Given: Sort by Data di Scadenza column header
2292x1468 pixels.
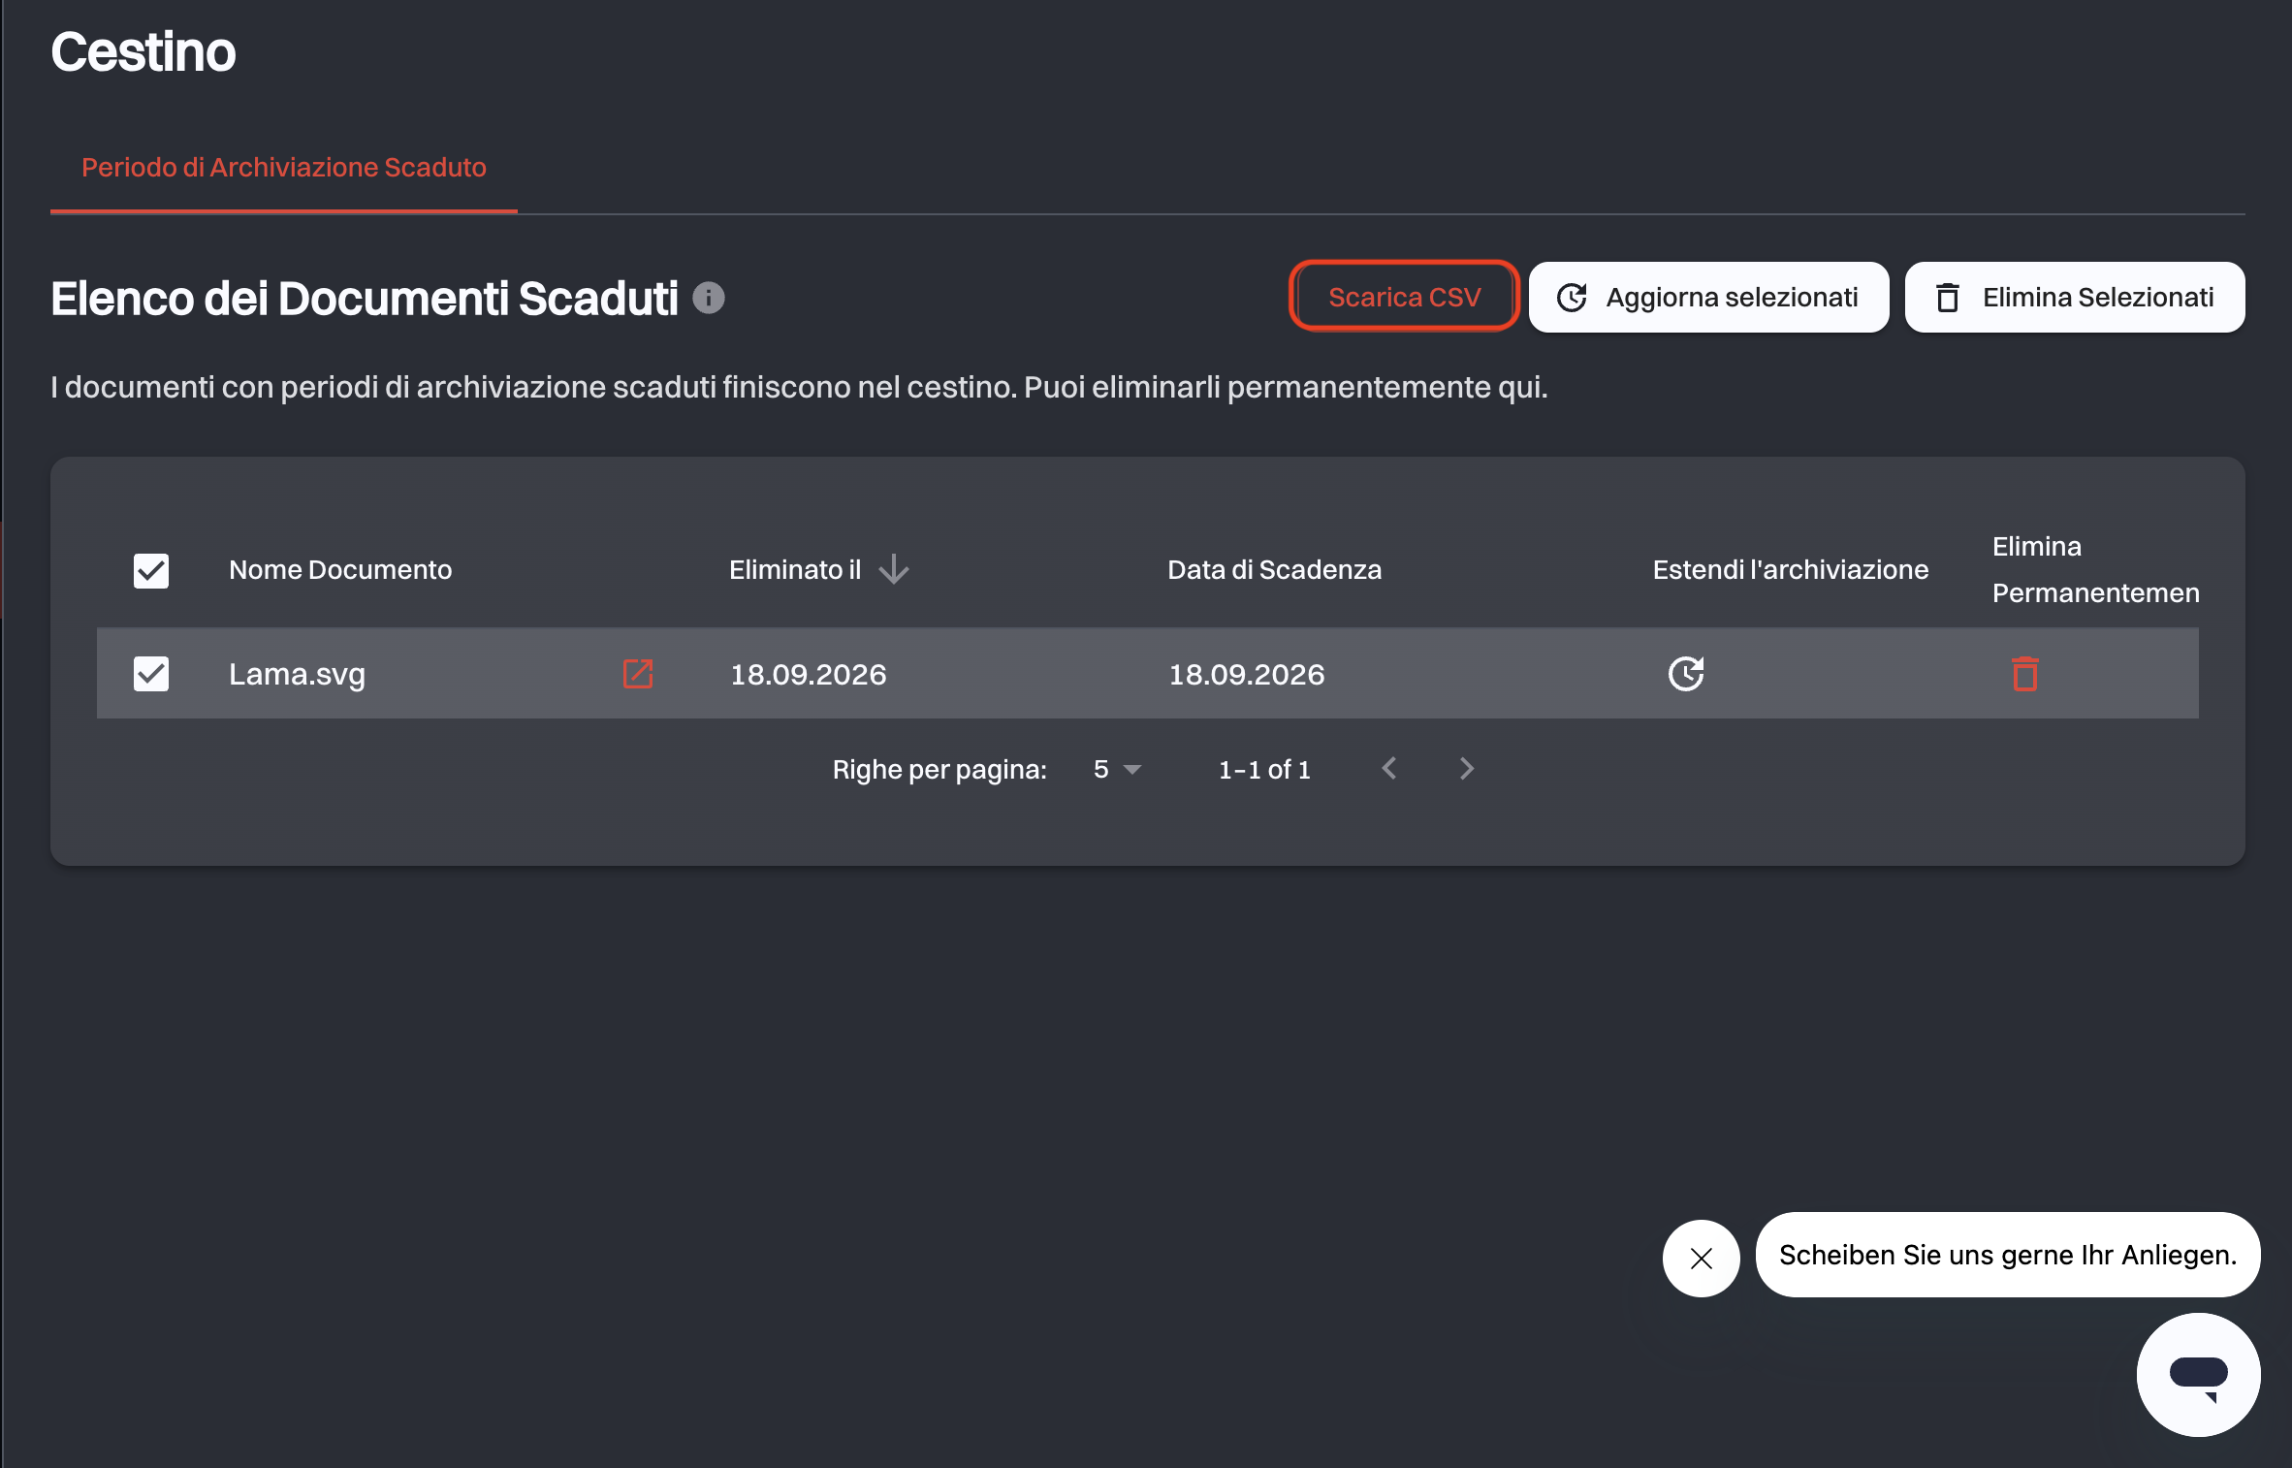Looking at the screenshot, I should (1274, 570).
